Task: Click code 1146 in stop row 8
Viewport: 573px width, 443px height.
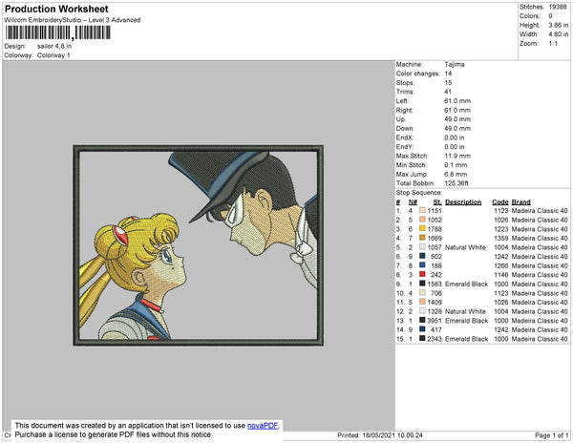Action: click(501, 275)
